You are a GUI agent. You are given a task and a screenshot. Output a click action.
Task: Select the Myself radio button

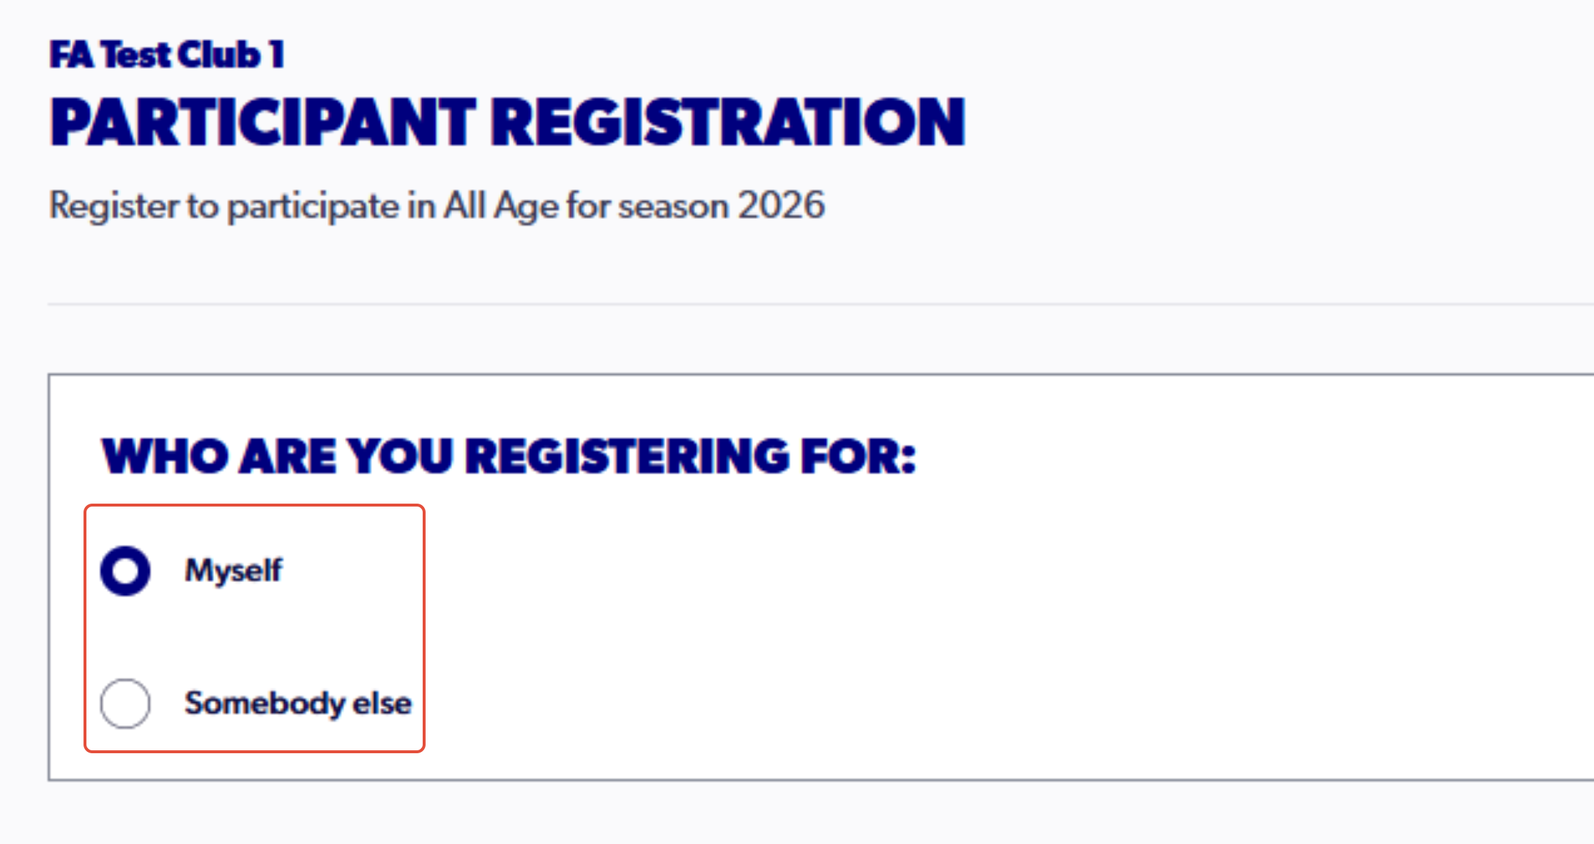(125, 570)
